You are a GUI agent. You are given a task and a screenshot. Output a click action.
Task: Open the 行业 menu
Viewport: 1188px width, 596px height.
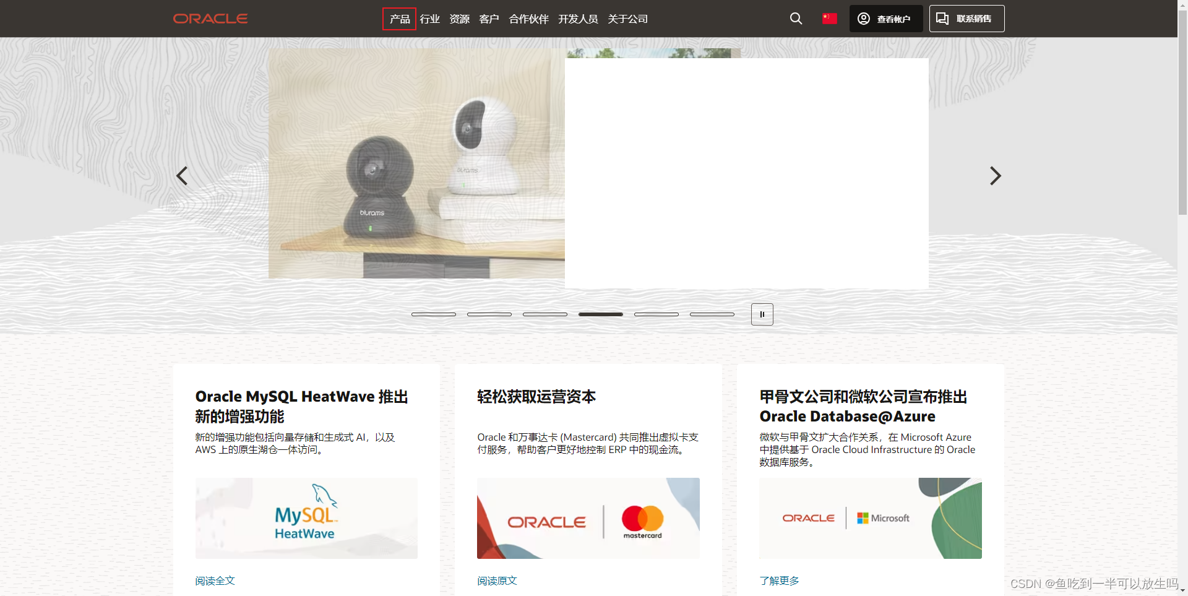pos(430,19)
